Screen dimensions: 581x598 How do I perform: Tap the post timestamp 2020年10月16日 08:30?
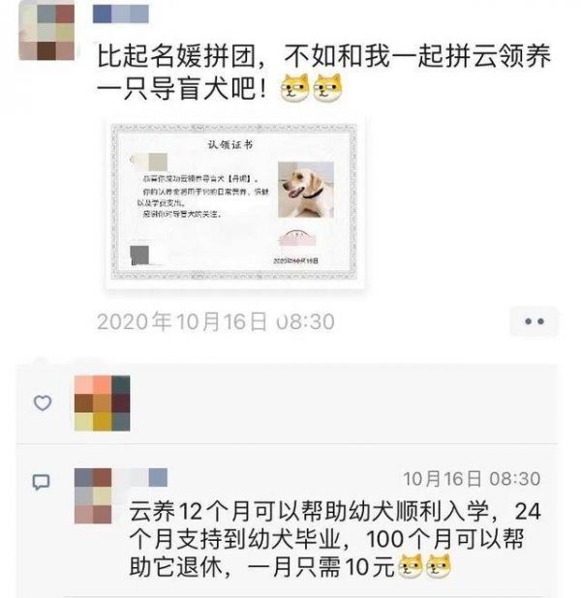(x=216, y=322)
